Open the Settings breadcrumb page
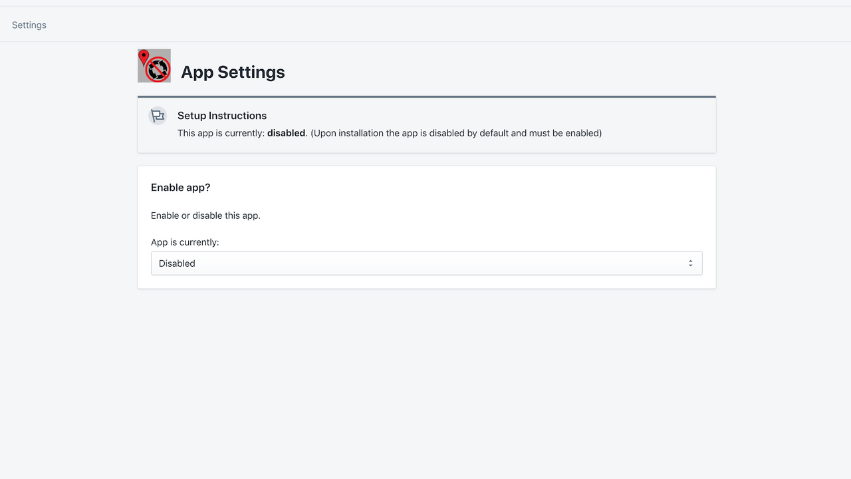The height and width of the screenshot is (479, 851). [29, 25]
